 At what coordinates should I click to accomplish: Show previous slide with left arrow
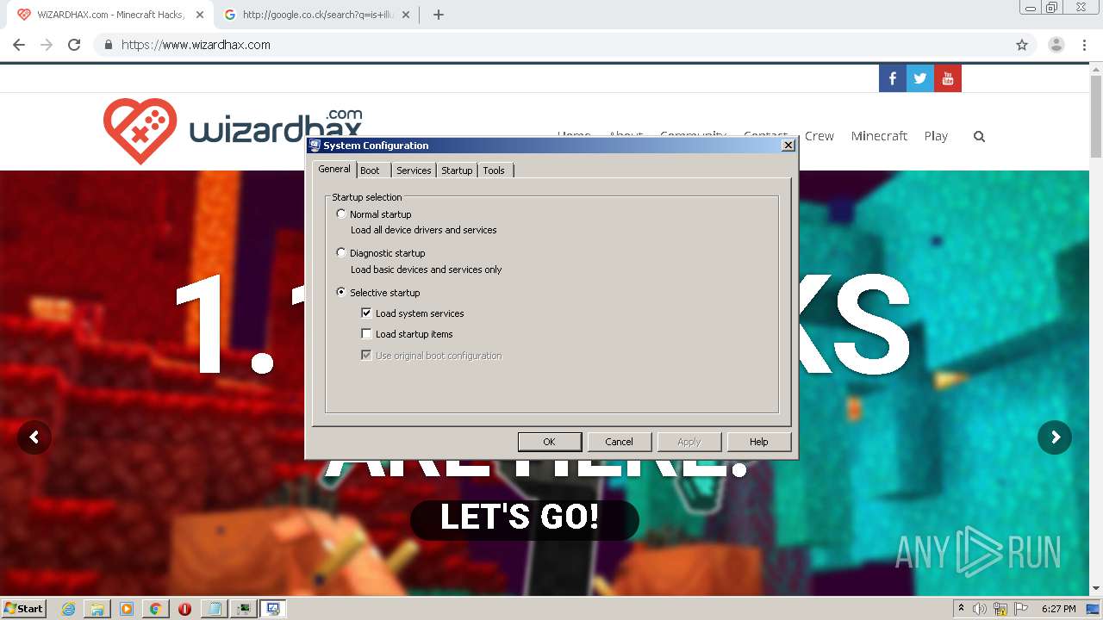34,437
